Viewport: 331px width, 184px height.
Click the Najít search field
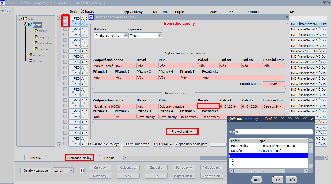click(x=274, y=132)
